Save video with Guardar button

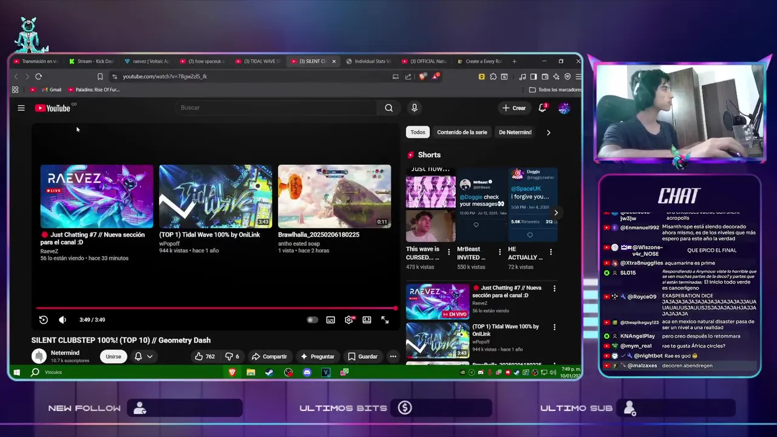tap(362, 357)
